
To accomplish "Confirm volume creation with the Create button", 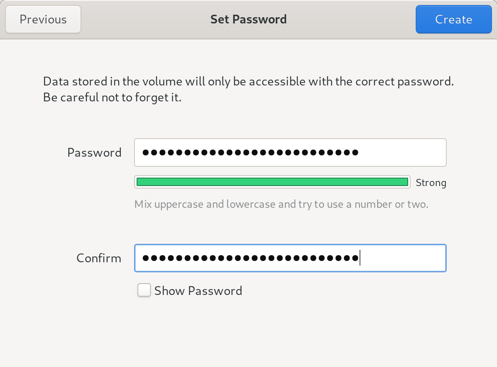I will [x=453, y=19].
